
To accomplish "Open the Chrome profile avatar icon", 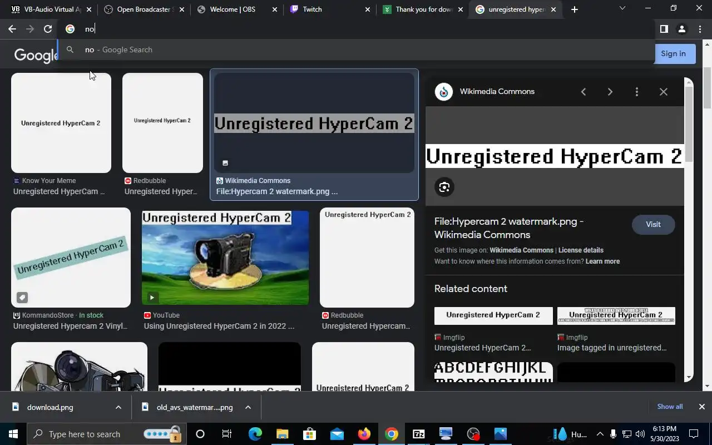I will click(681, 29).
